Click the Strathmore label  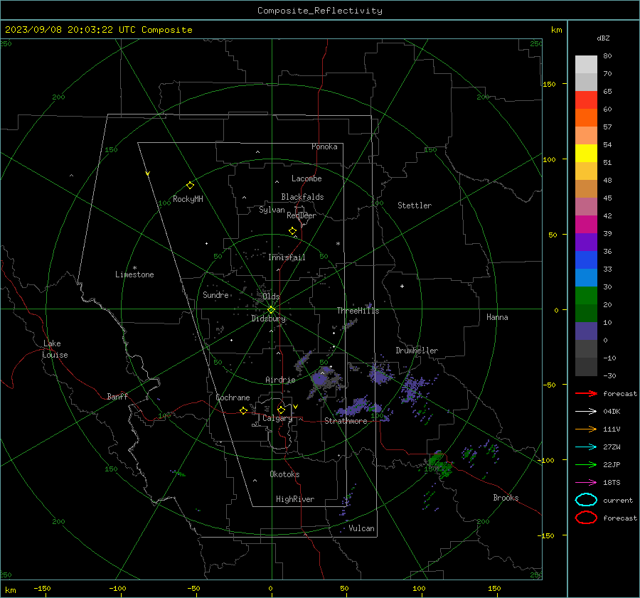[x=346, y=421]
